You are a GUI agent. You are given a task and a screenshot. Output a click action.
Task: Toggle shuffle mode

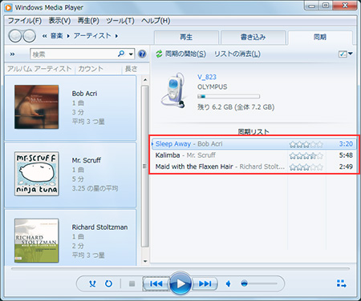92,283
